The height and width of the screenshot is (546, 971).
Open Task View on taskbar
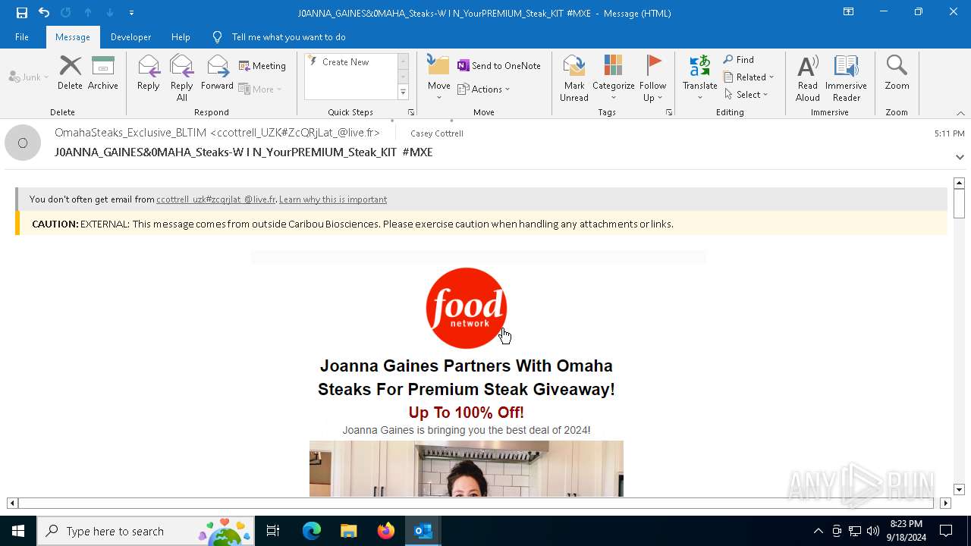[273, 531]
